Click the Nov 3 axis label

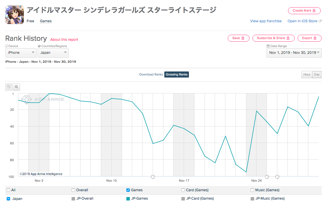click(x=39, y=181)
